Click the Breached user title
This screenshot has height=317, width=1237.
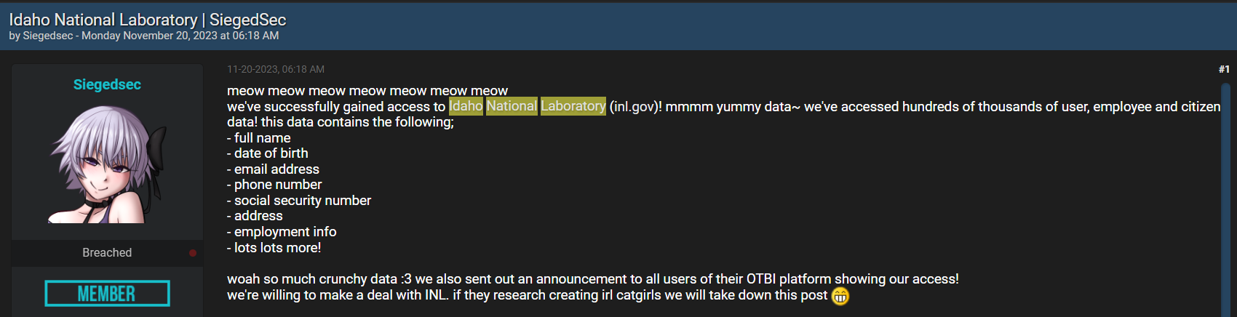(107, 253)
